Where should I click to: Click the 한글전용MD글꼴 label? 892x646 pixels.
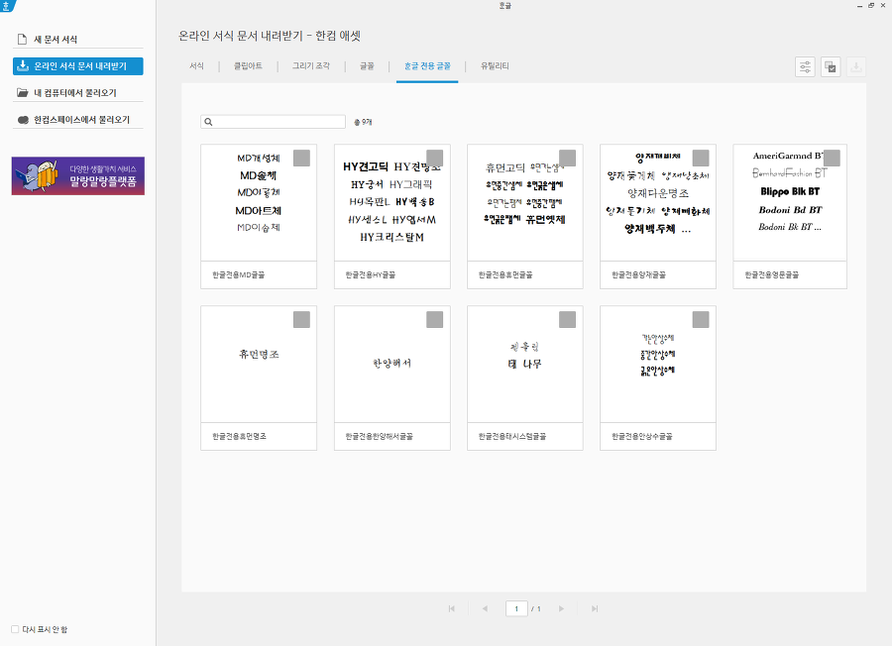pos(238,274)
